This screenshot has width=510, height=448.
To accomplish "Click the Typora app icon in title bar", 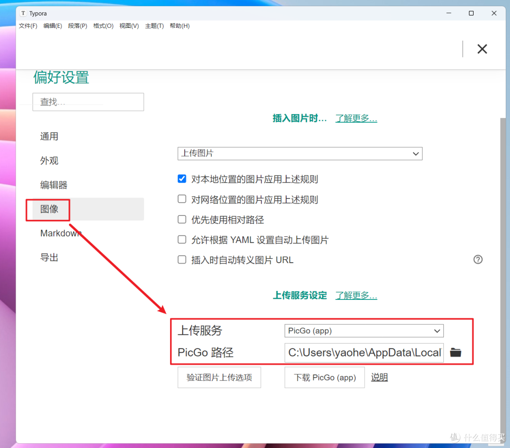I will (23, 13).
